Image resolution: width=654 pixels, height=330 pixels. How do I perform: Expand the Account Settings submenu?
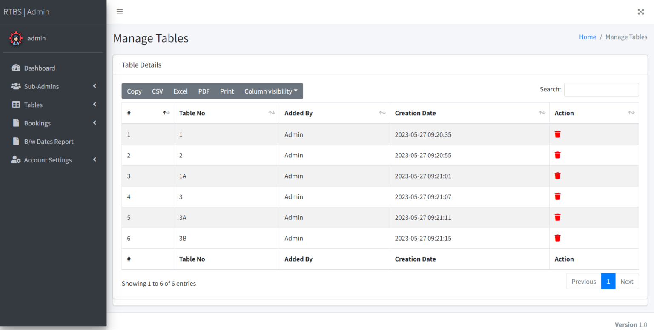click(95, 160)
